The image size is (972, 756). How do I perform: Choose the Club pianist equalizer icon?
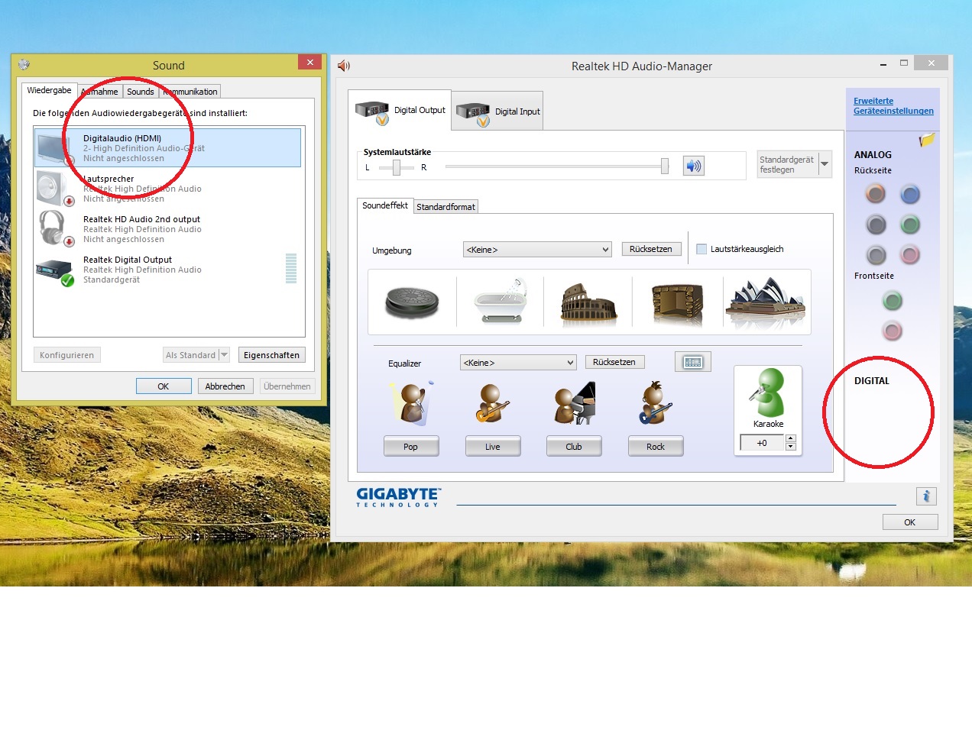[575, 403]
